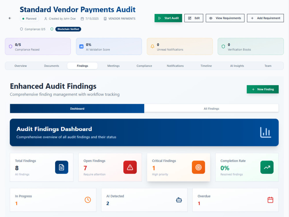This screenshot has height=217, width=289.
Task: Click the user icon beside Created by John Doe
Action: [x=46, y=19]
